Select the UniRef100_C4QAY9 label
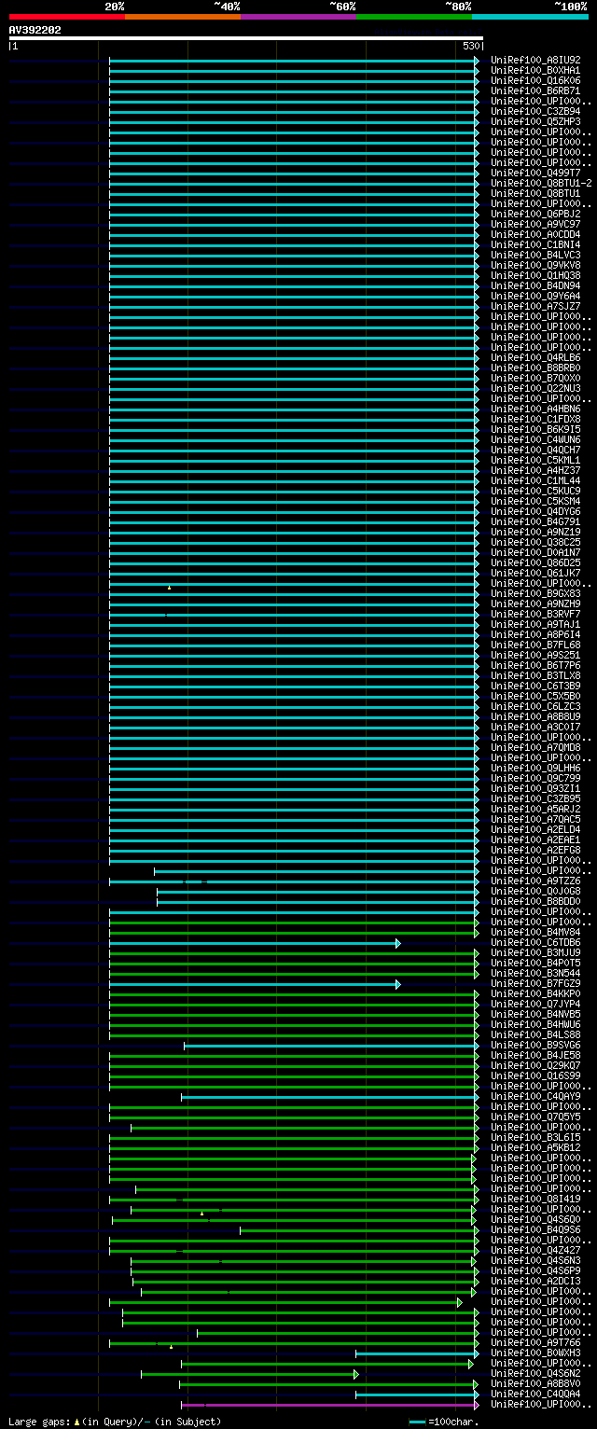The image size is (597, 1429). (535, 1096)
